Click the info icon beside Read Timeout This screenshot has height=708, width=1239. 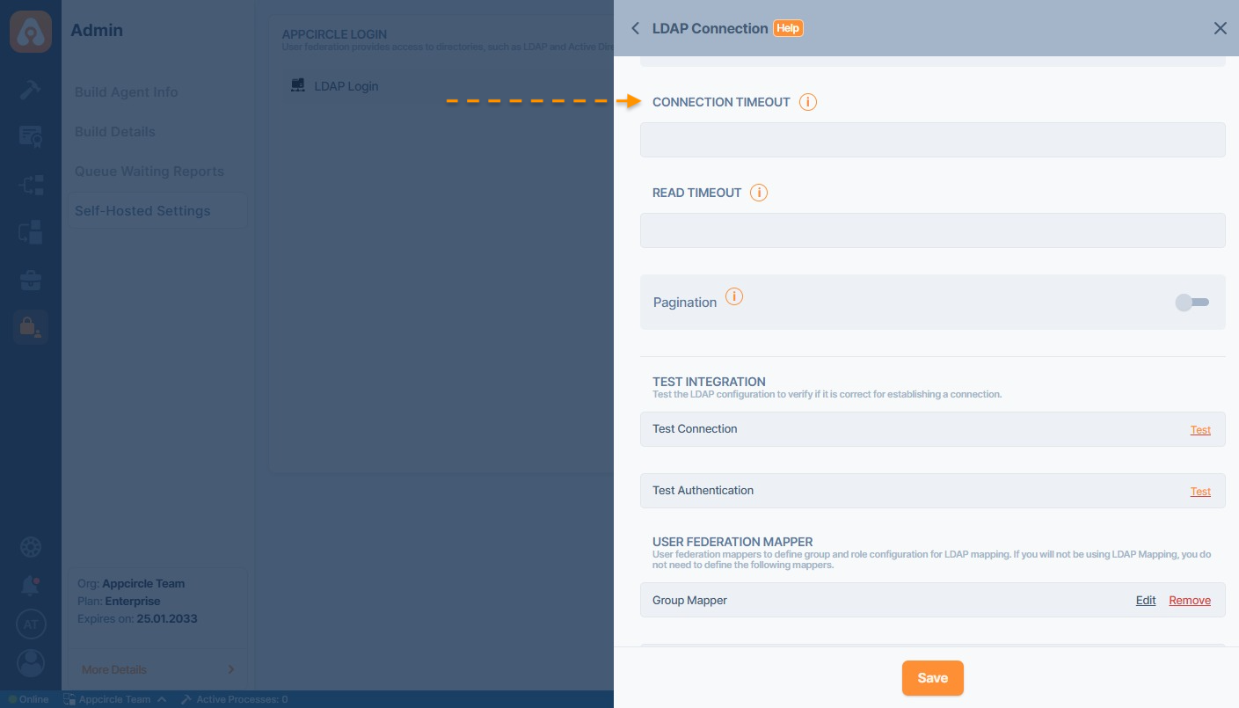point(758,193)
